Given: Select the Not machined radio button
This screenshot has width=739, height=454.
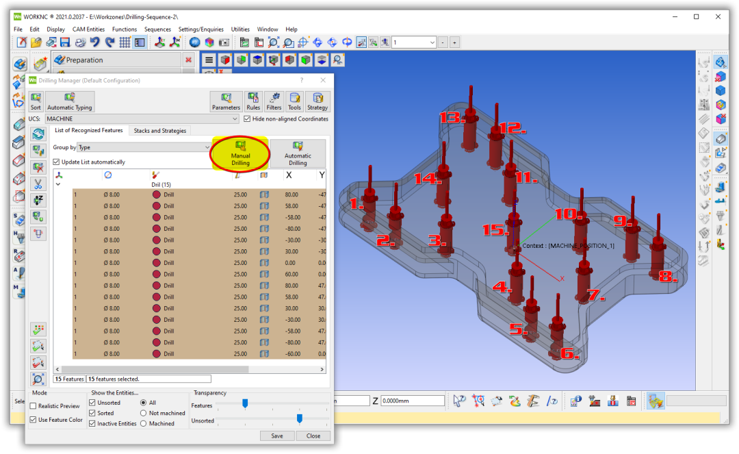Looking at the screenshot, I should (143, 413).
